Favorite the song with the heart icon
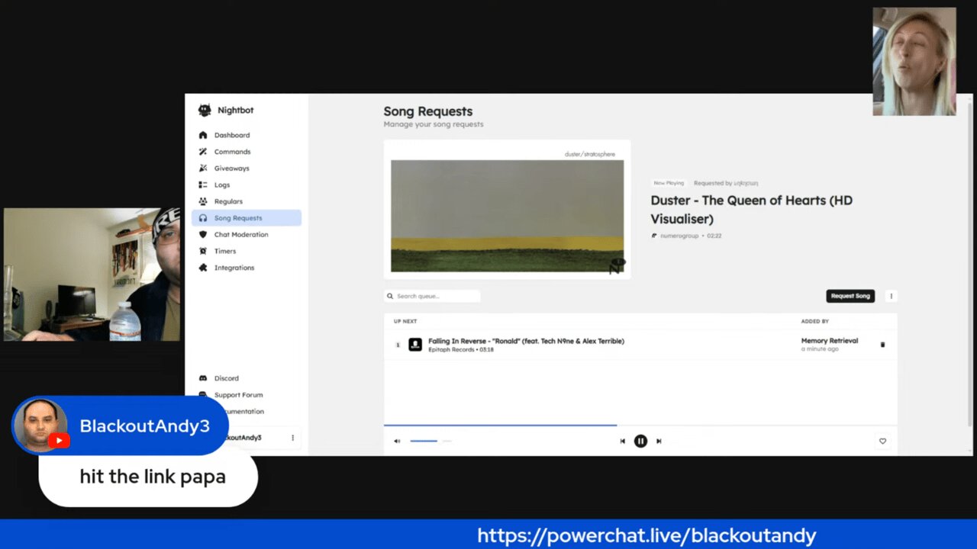 882,441
